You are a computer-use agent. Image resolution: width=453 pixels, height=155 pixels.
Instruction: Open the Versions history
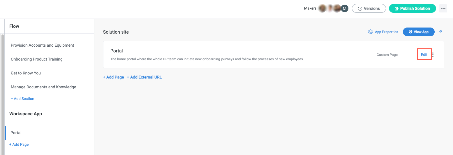tap(369, 8)
